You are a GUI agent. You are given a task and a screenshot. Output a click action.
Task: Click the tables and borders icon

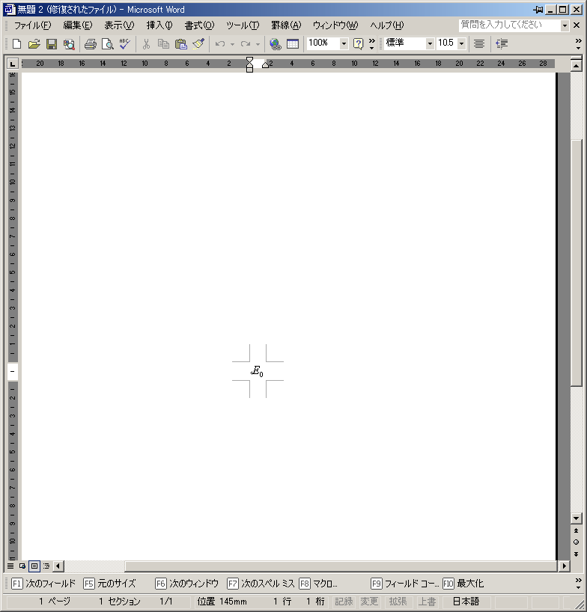(x=293, y=43)
